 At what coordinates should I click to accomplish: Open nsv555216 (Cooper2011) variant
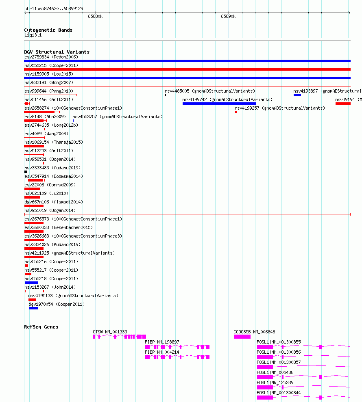(x=51, y=262)
